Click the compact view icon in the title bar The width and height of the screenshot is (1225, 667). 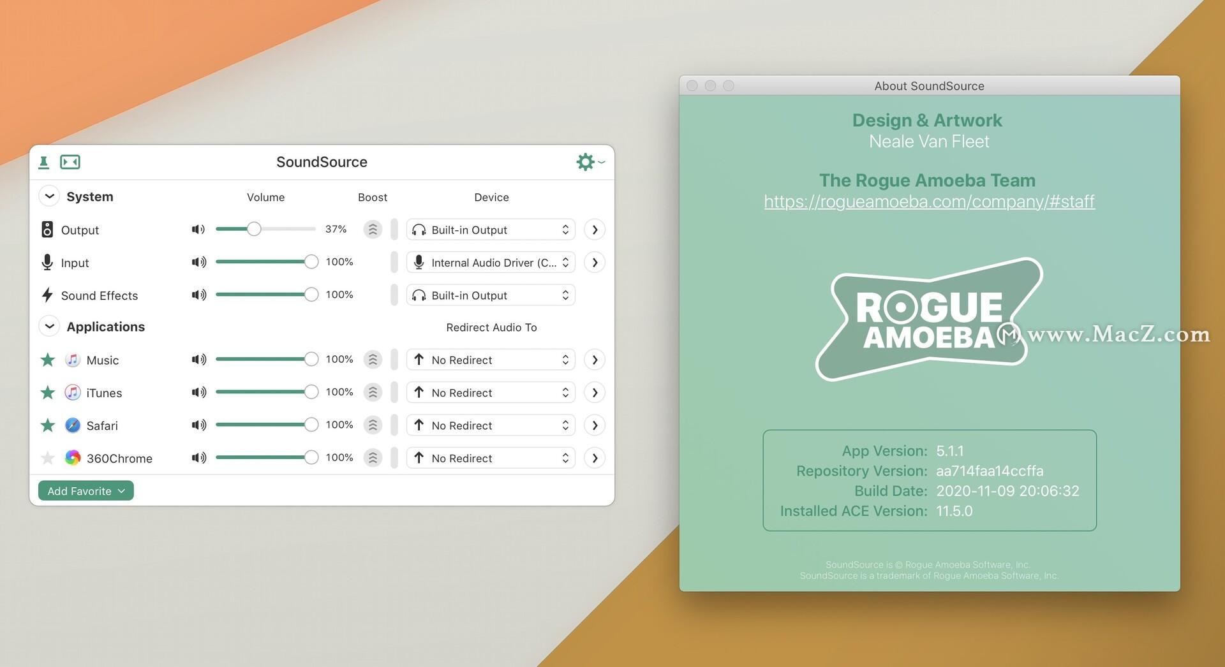(70, 162)
